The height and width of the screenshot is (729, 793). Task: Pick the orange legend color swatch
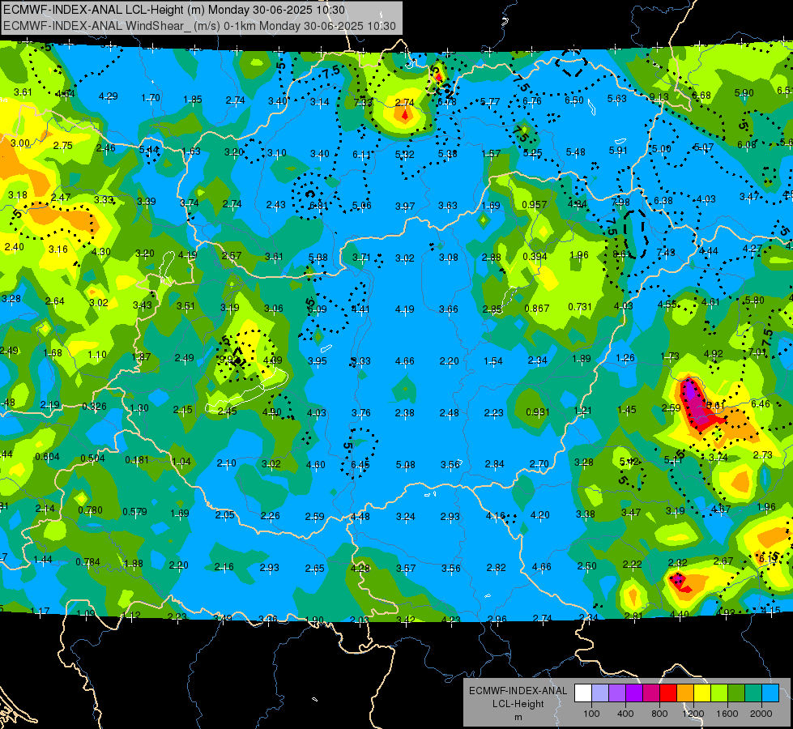click(685, 693)
